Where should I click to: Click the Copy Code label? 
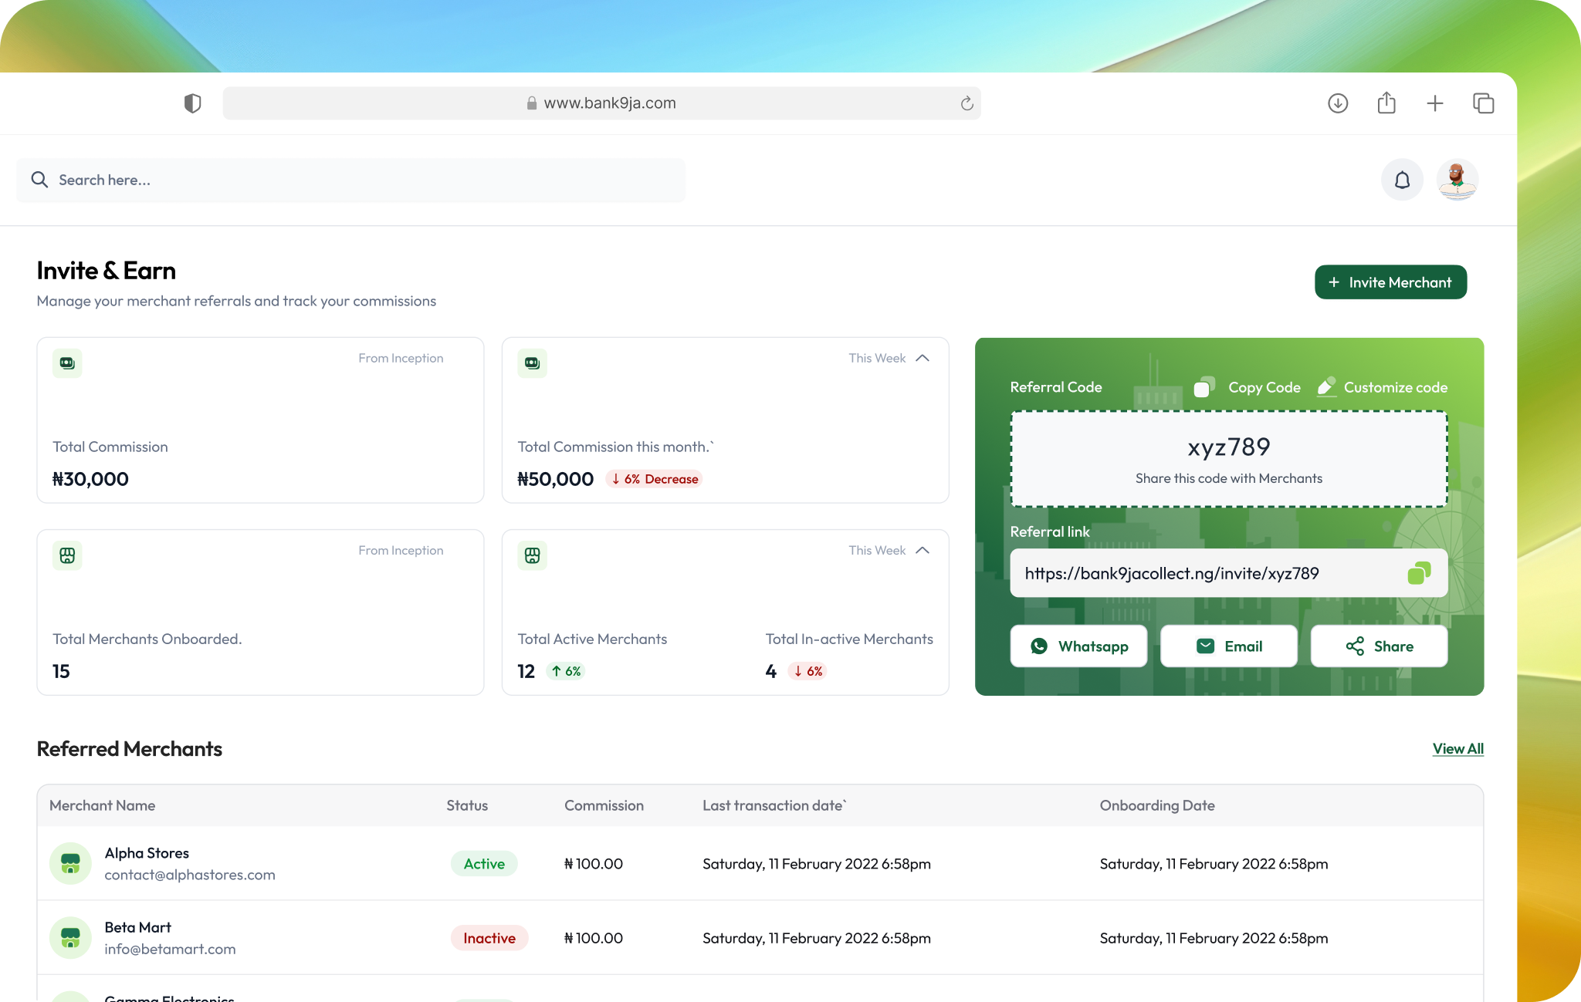coord(1264,387)
